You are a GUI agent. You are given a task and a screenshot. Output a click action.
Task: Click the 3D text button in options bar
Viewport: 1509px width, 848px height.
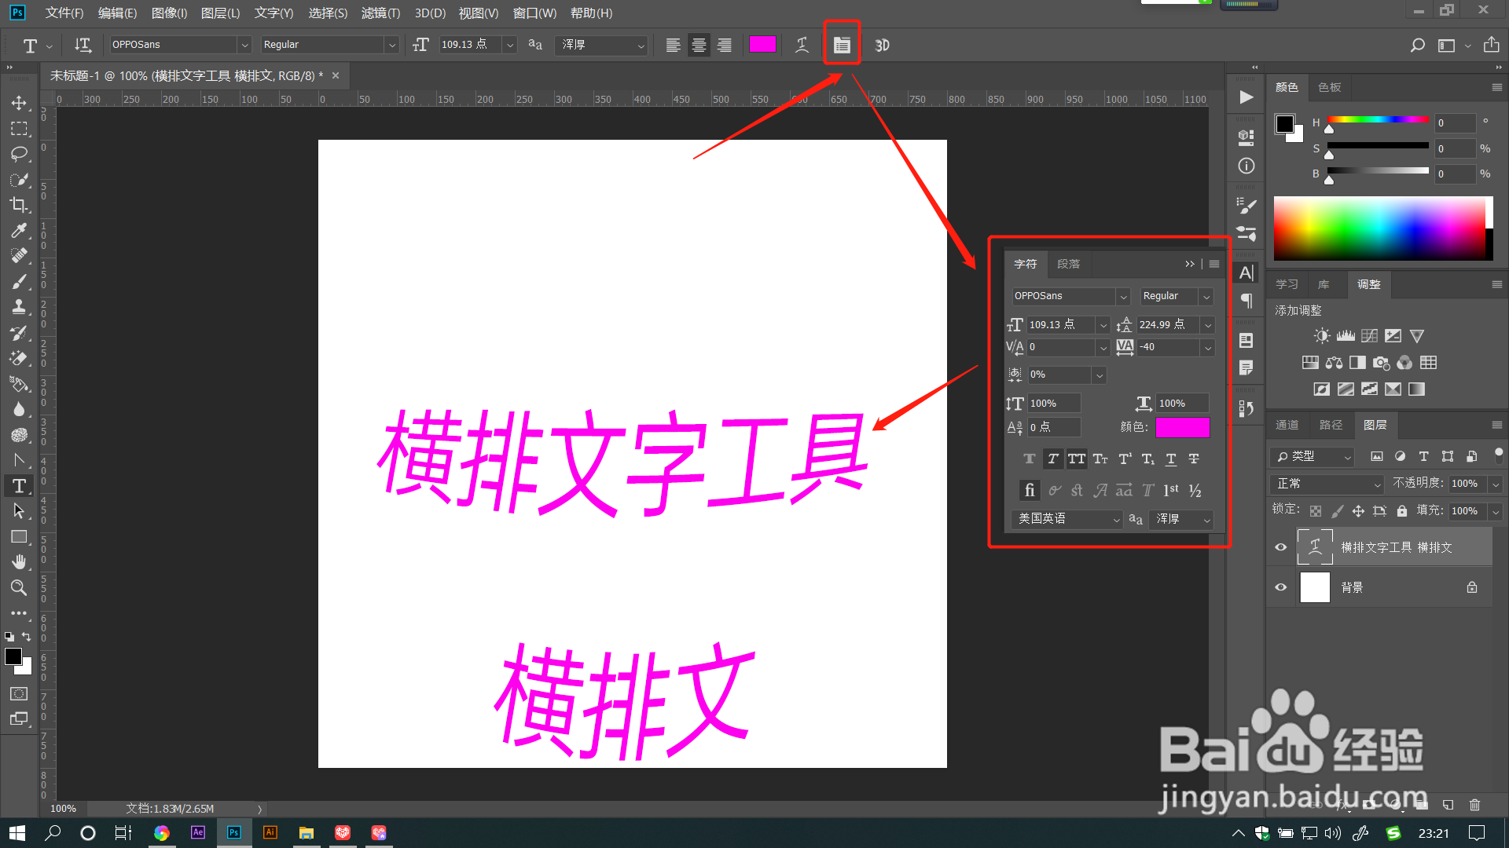click(882, 45)
